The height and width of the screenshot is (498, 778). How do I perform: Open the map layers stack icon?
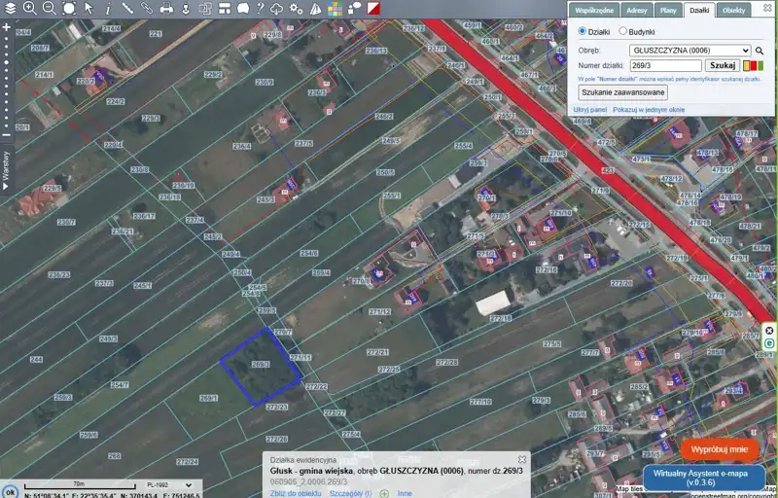(11, 8)
